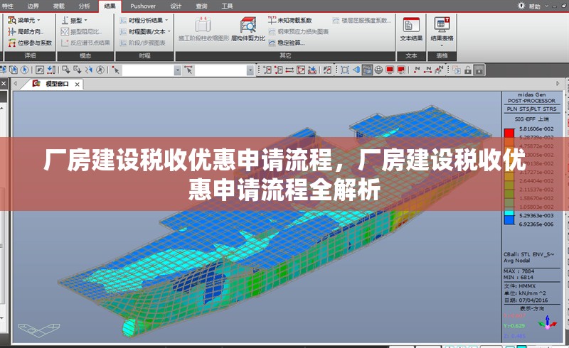Toggle the highlighted perspective view button

(367, 70)
